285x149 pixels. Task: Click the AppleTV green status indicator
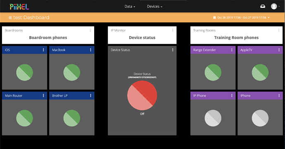coord(260,72)
